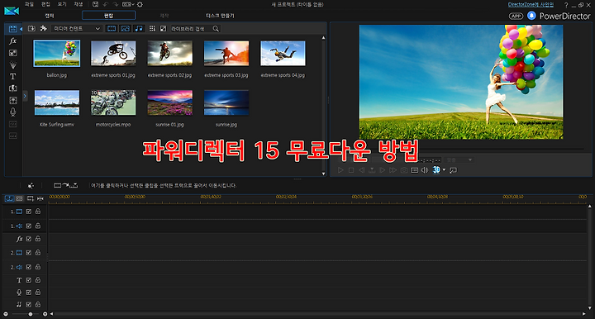Viewport: 595px width, 319px height.
Task: Open the PiP Objects Room icon
Action: click(12, 53)
